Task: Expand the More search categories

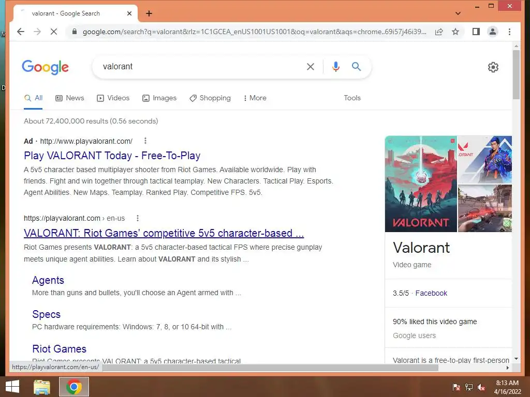Action: pos(255,98)
